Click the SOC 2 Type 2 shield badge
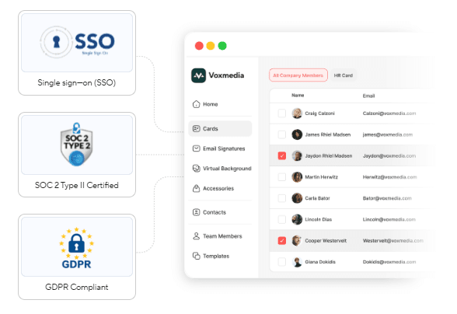This screenshot has width=457, height=314. coord(77,144)
